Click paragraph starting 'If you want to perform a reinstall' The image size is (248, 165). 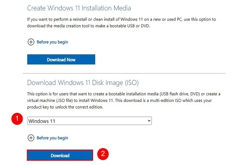click(x=122, y=23)
